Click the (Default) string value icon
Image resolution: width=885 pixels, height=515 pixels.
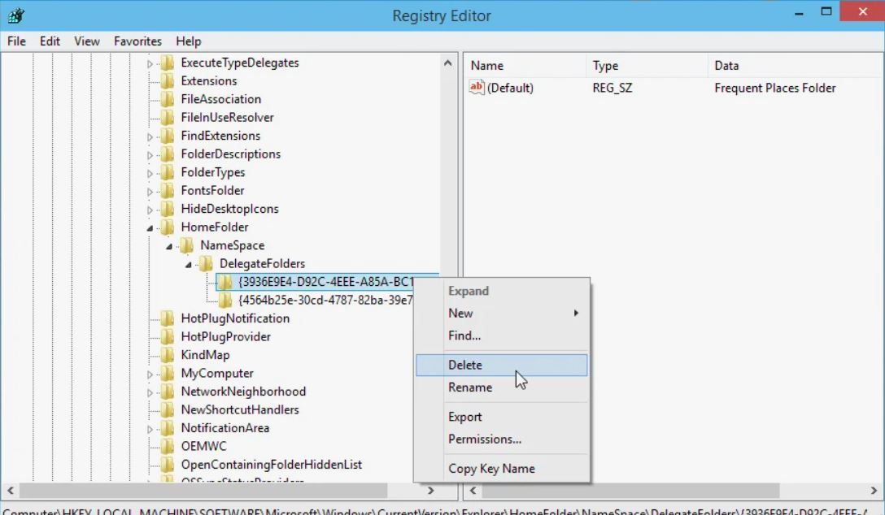click(x=477, y=88)
